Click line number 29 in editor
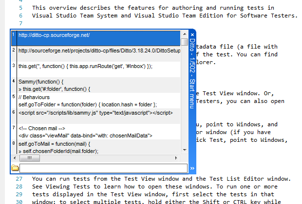 point(19,194)
